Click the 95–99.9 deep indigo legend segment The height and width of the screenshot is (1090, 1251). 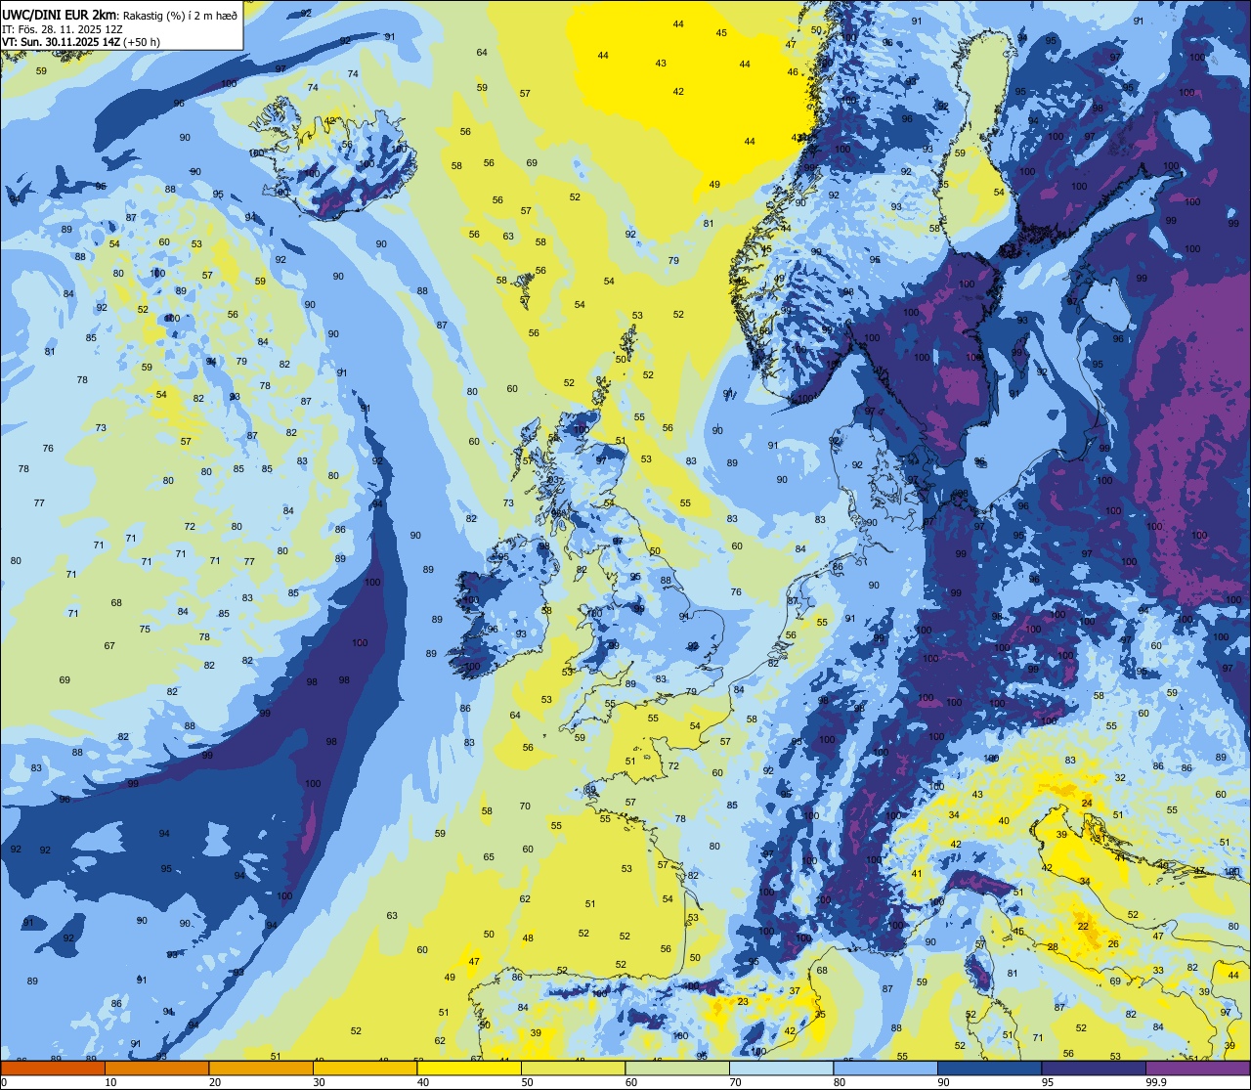click(1094, 1068)
